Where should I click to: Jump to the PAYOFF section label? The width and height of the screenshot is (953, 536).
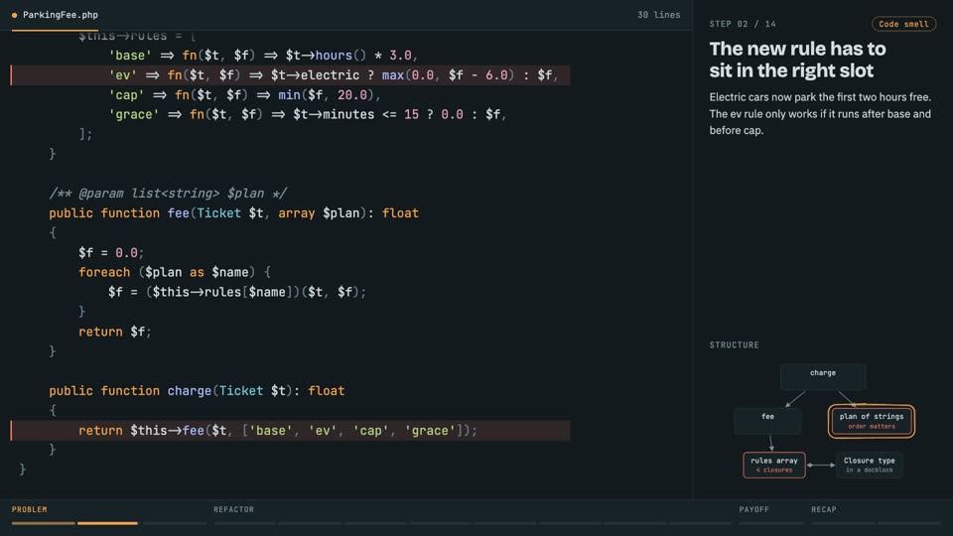753,509
